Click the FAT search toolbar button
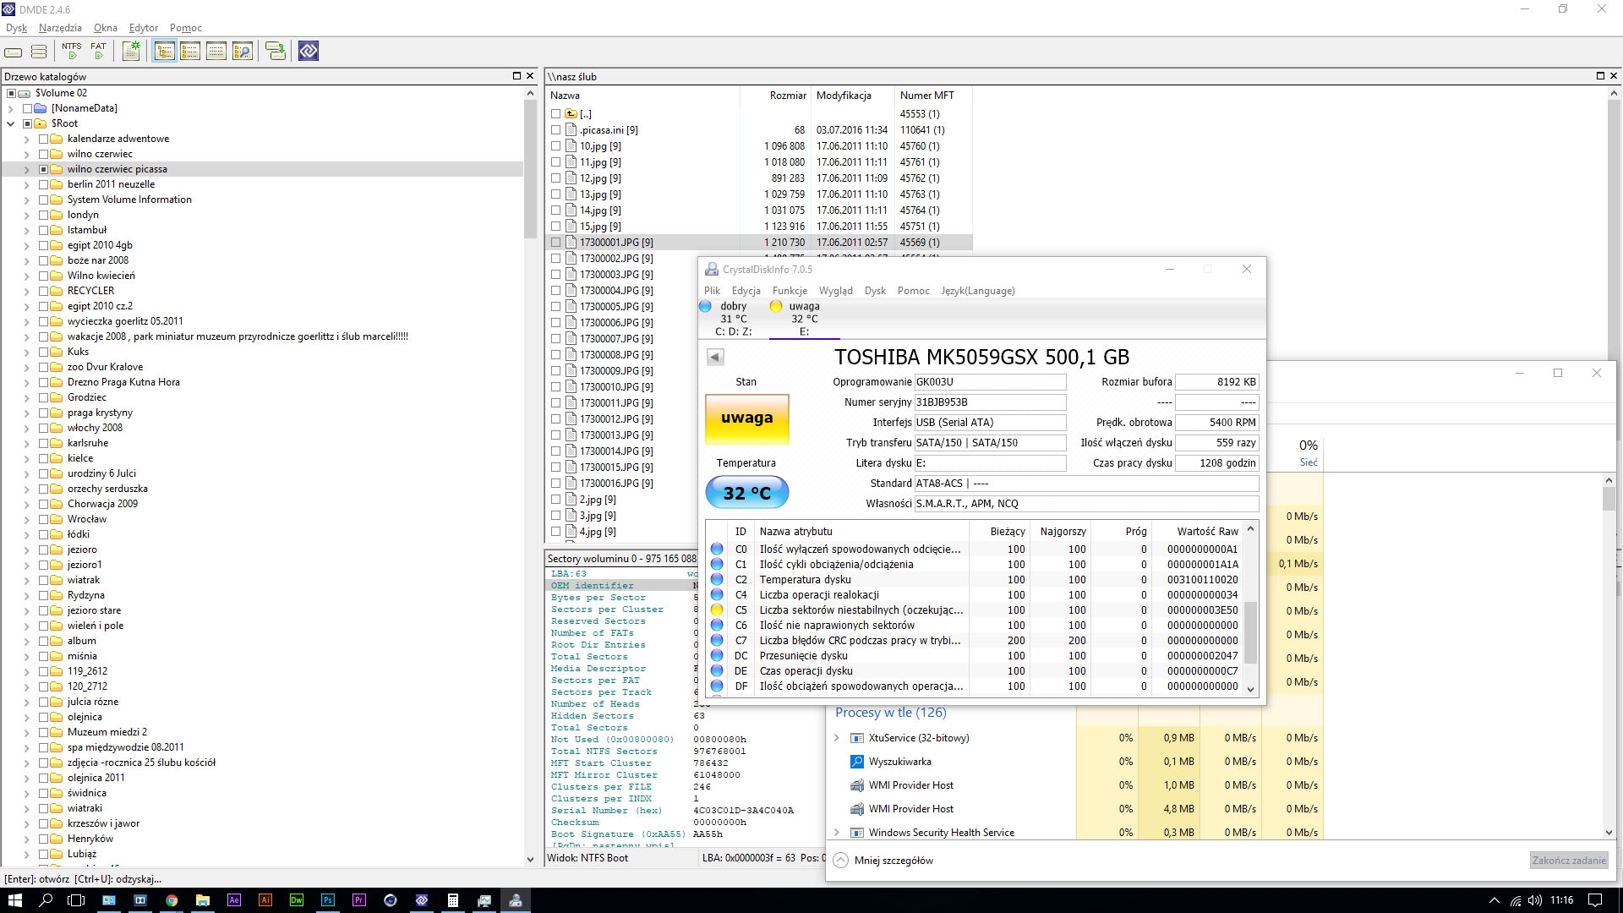This screenshot has height=913, width=1623. tap(99, 52)
